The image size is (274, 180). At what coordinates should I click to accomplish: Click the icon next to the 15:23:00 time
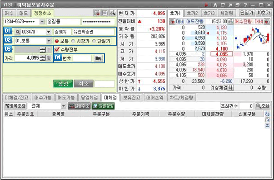(231, 22)
